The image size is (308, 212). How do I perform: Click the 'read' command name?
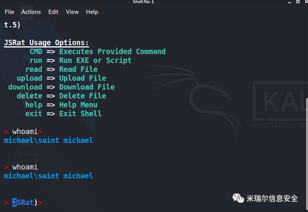point(34,69)
